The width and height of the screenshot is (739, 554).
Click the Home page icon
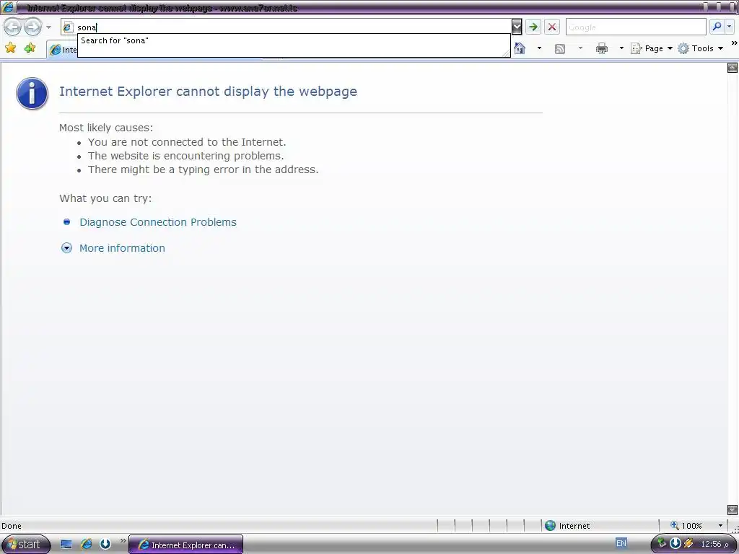520,48
